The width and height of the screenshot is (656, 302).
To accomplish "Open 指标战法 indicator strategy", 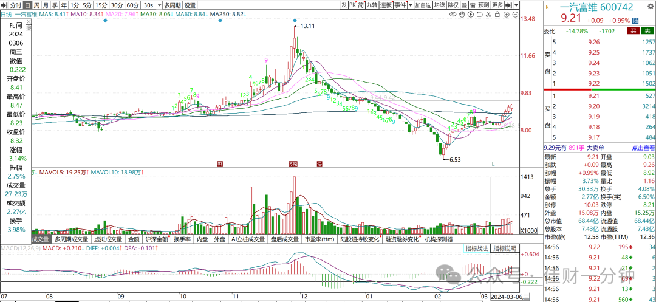I will pos(477,249).
